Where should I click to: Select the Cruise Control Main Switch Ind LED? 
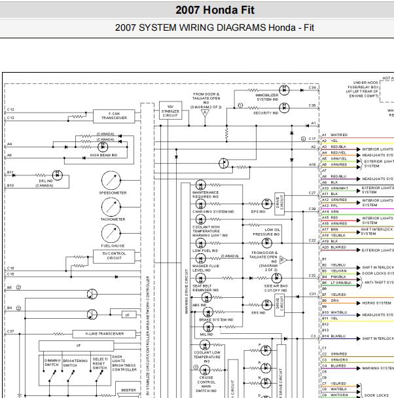click(205, 370)
